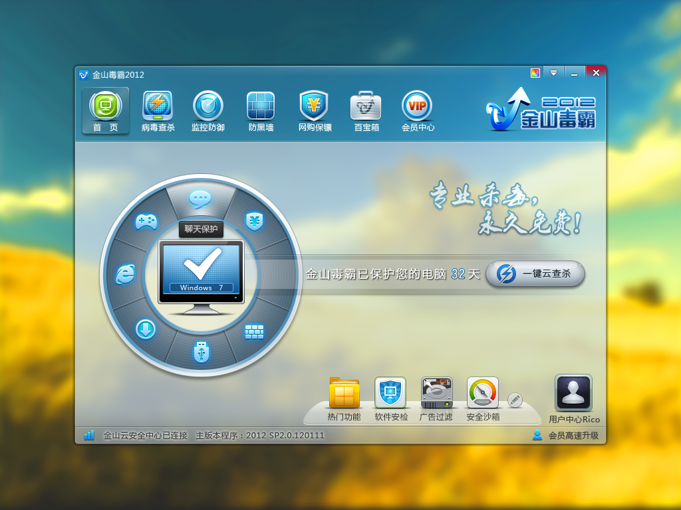The image size is (681, 510).
Task: Select the Internet Explorer browser protection icon
Action: (126, 274)
